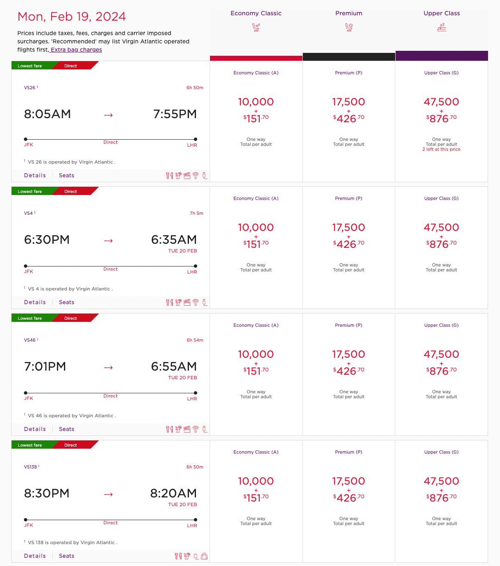Click the USB power icon for VS26
Viewport: 500px width, 566px height.
coord(205,176)
